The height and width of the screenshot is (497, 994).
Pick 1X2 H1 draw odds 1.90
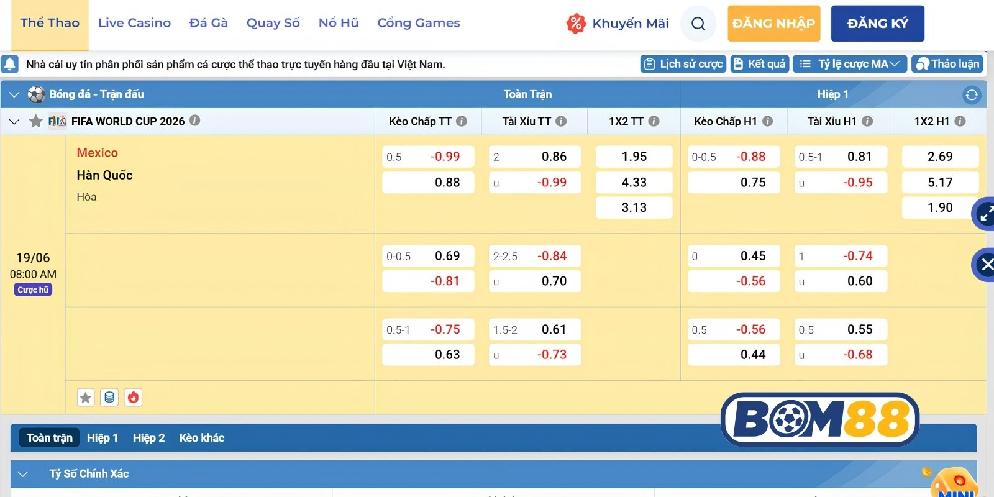[940, 207]
